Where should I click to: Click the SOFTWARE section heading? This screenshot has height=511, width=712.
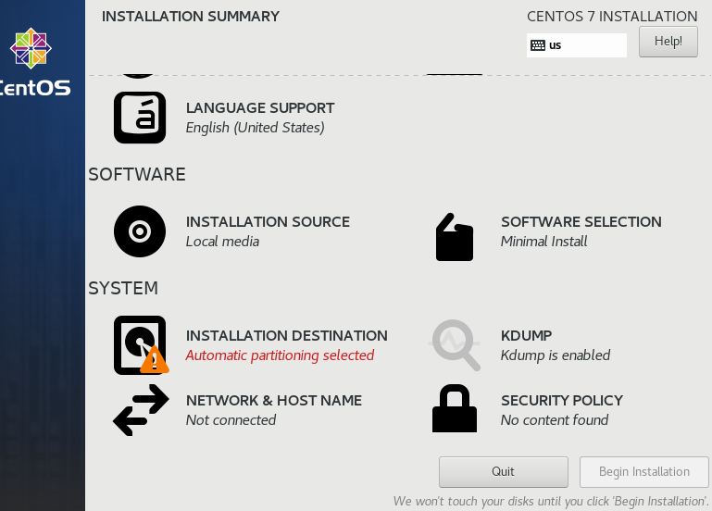click(x=137, y=175)
